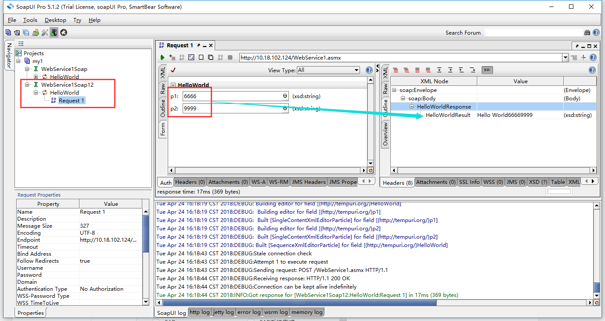This screenshot has width=605, height=321.
Task: Click the p1 field options circle icon
Action: coord(284,96)
